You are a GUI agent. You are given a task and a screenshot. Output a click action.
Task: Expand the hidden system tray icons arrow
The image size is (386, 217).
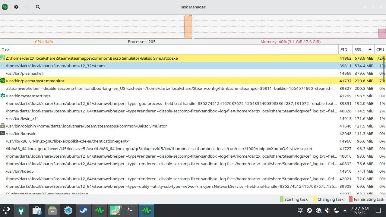pos(345,210)
